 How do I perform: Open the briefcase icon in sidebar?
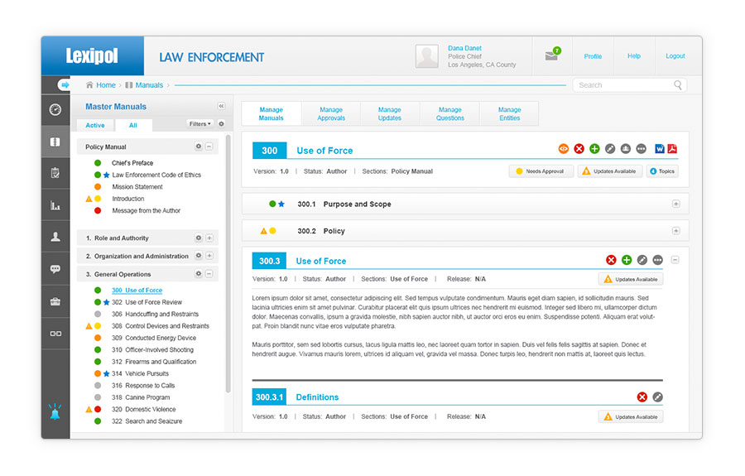pyautogui.click(x=55, y=301)
